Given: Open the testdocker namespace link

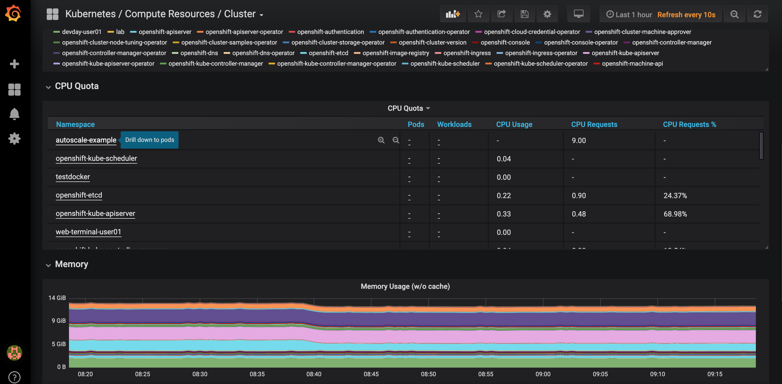Looking at the screenshot, I should (x=73, y=177).
